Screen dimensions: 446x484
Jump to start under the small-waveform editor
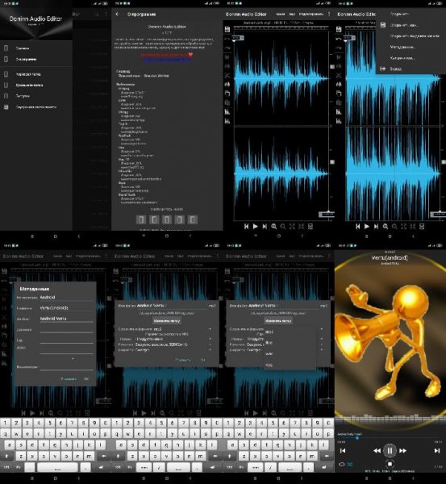pos(246,226)
